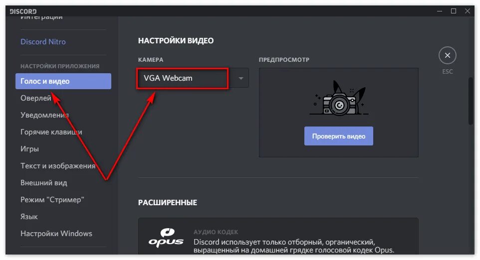Maximize the Discord window

click(x=454, y=11)
